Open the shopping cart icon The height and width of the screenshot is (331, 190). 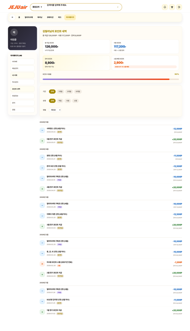172,7
